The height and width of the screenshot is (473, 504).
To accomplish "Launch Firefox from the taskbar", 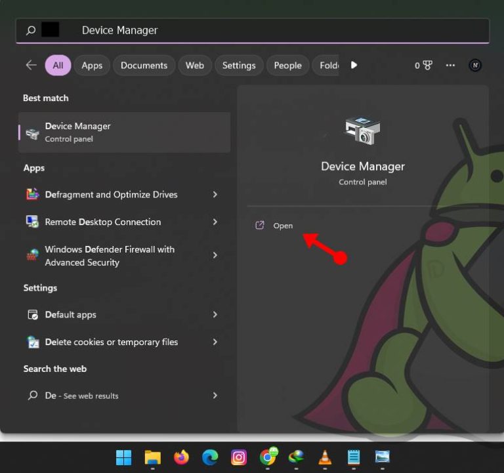I will pyautogui.click(x=181, y=457).
